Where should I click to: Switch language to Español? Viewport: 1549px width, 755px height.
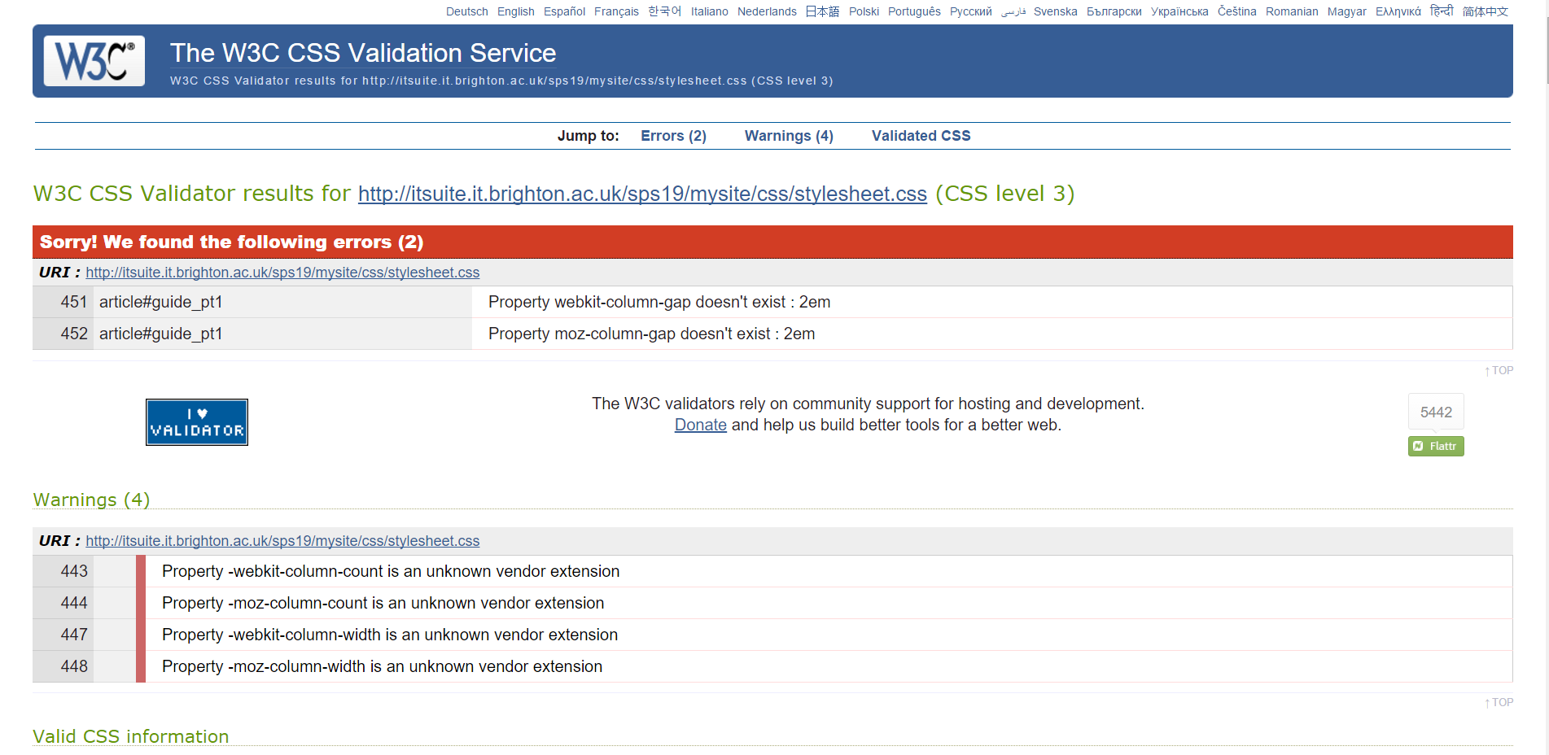564,11
